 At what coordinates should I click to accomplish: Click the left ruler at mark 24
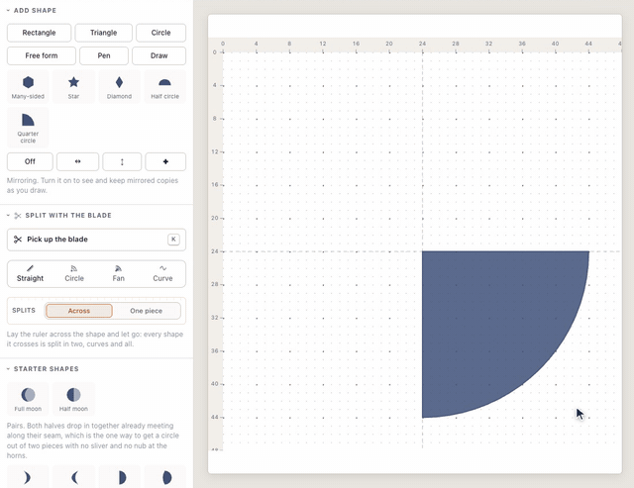[214, 251]
